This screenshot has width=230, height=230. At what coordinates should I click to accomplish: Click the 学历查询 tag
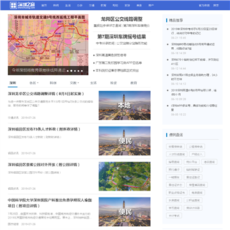click(x=174, y=208)
